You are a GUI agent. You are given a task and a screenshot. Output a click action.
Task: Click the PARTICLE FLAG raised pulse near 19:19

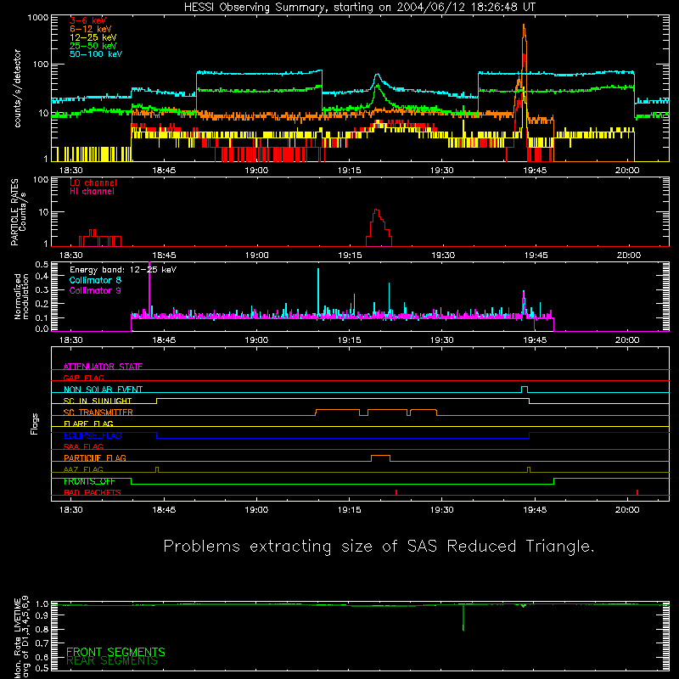click(380, 457)
